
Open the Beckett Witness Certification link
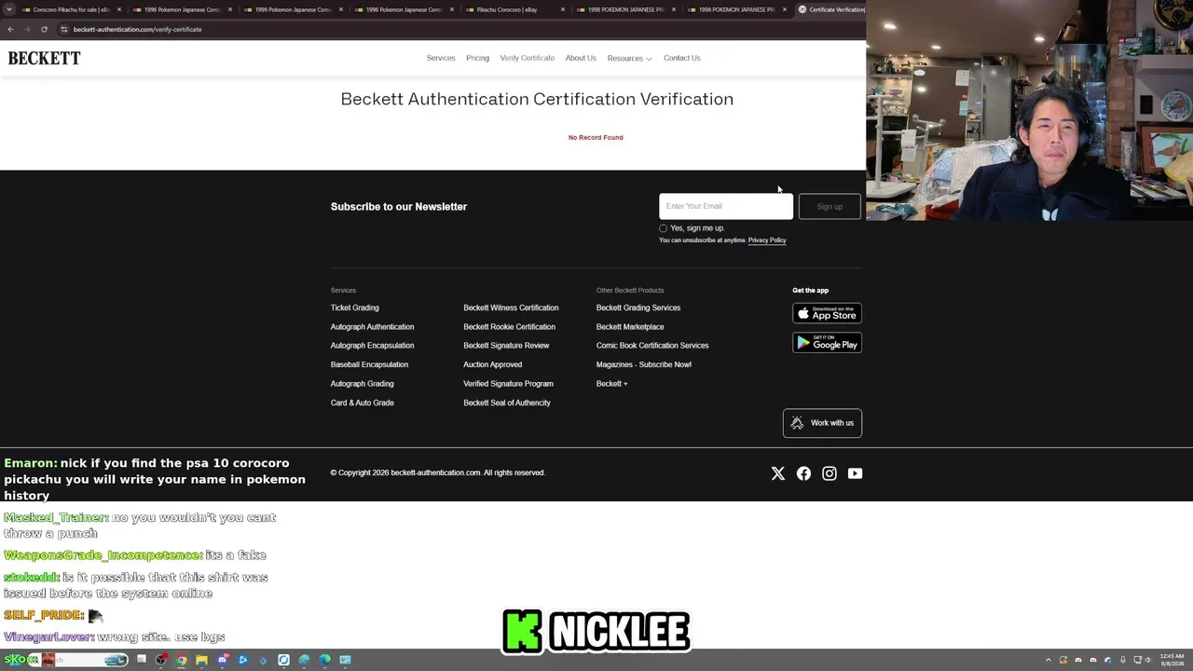point(511,308)
